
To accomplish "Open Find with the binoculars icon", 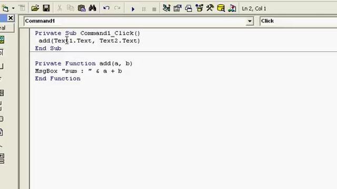I will [x=93, y=8].
